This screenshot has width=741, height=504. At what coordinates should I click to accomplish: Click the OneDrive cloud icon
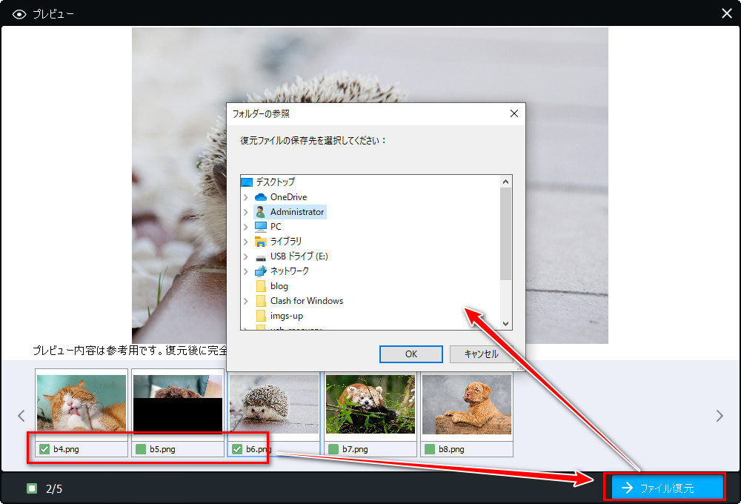(x=260, y=197)
